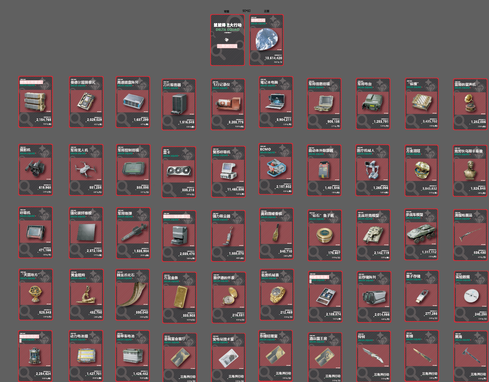Click the chessboard image on "纵横" card
The width and height of the screenshot is (489, 382).
click(x=422, y=102)
